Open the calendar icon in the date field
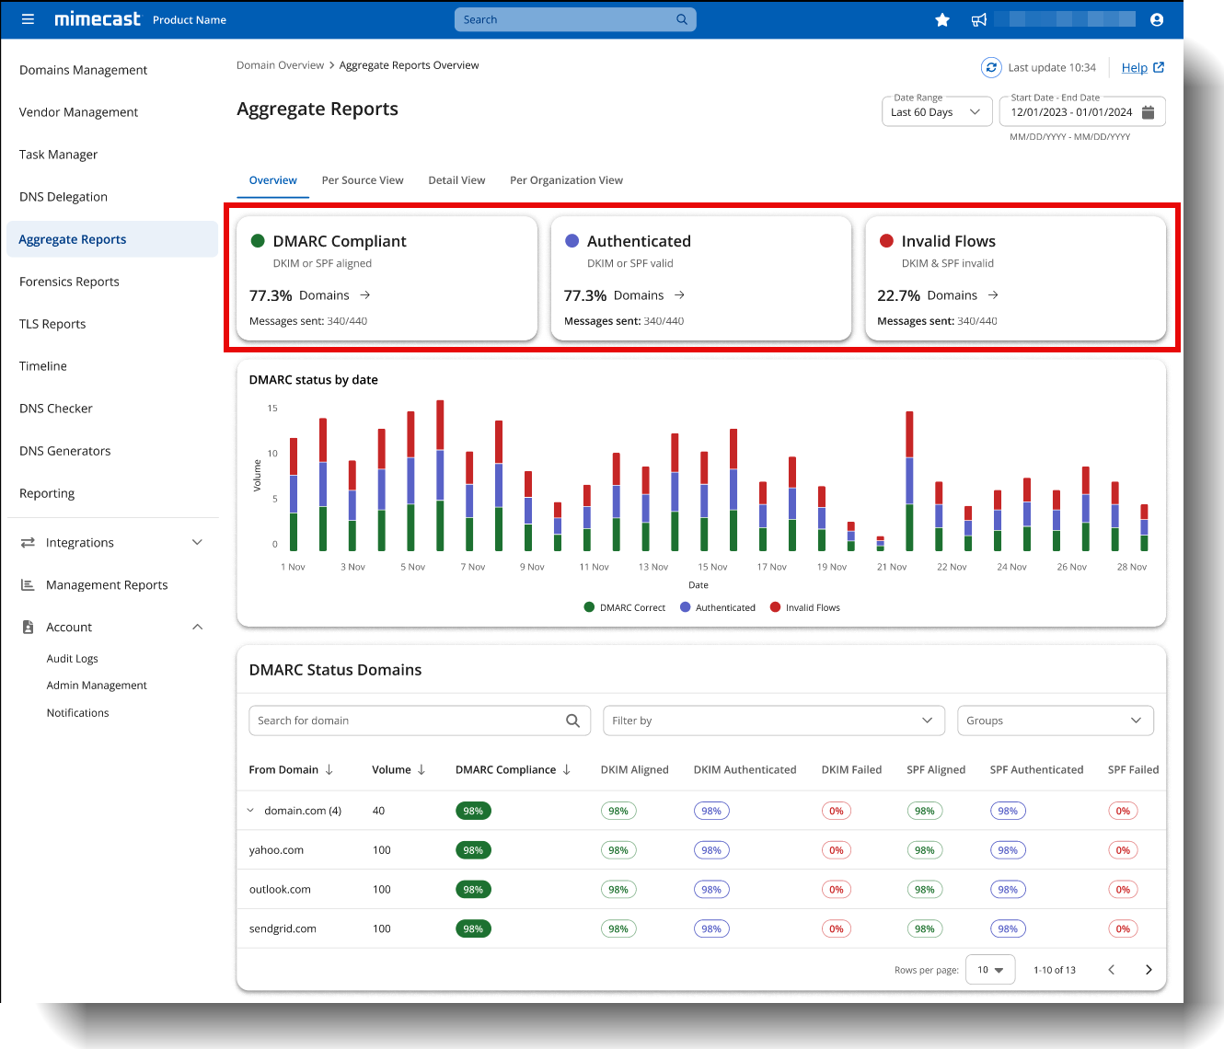This screenshot has width=1224, height=1049. [x=1148, y=111]
